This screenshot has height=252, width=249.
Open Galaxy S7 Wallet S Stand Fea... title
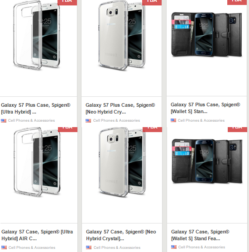tap(200, 235)
